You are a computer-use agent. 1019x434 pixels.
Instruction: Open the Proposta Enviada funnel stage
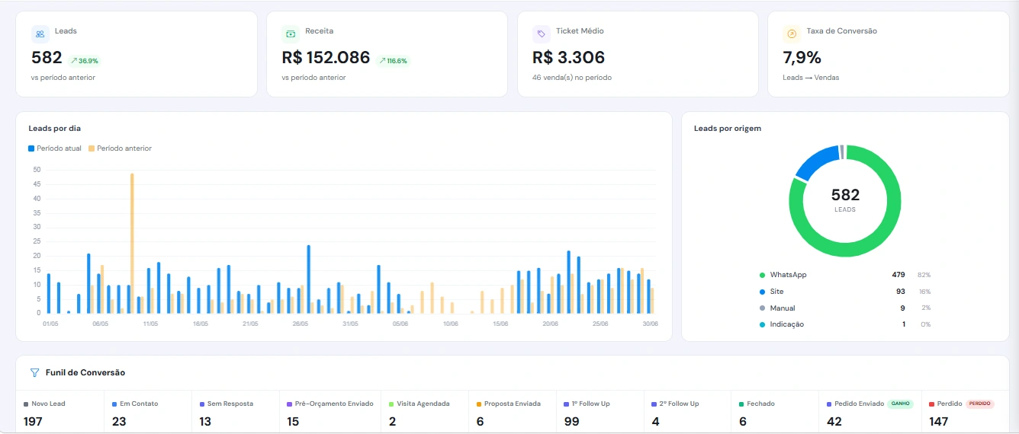pyautogui.click(x=512, y=412)
